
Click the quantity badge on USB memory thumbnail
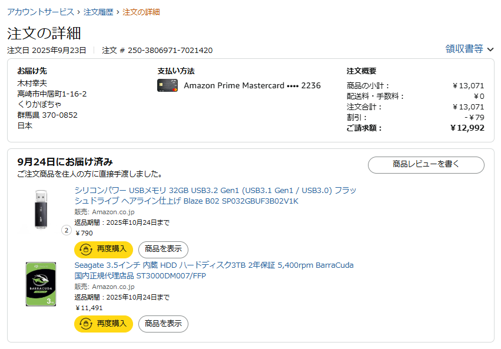[x=67, y=230]
